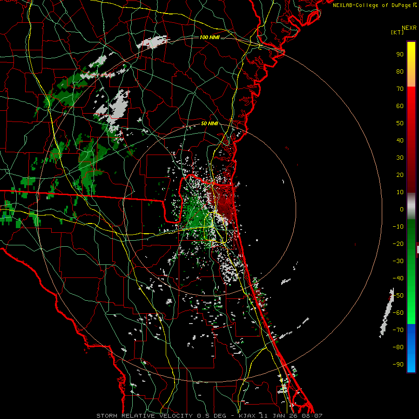Click the -90 value on velocity scale

398,365
